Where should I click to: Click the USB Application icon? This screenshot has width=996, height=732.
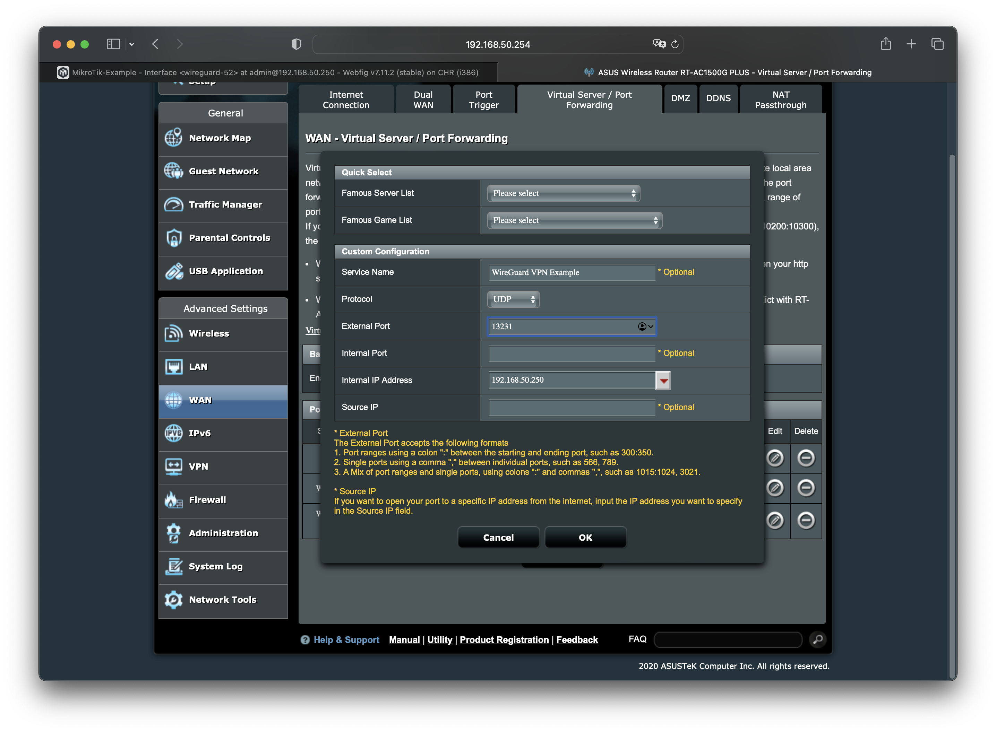[x=173, y=271]
